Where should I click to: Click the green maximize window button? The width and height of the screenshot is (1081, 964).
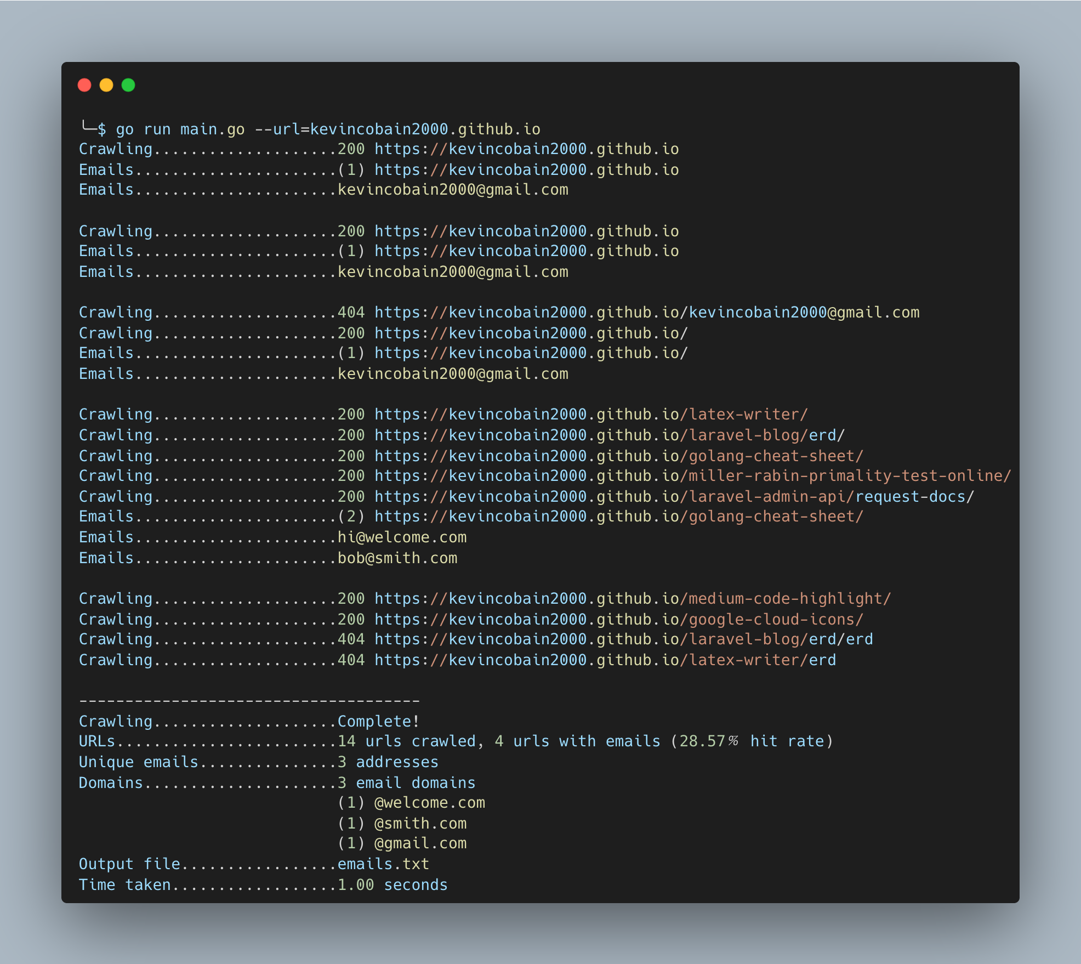pyautogui.click(x=128, y=85)
